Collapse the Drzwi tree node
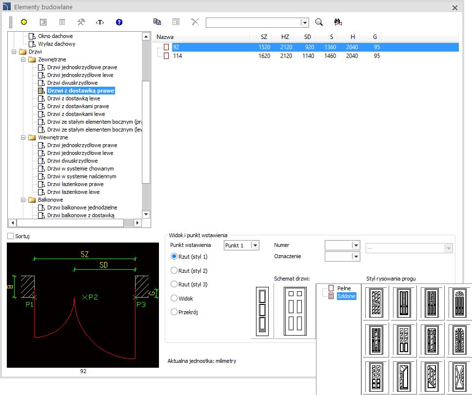This screenshot has width=472, height=395. [14, 52]
